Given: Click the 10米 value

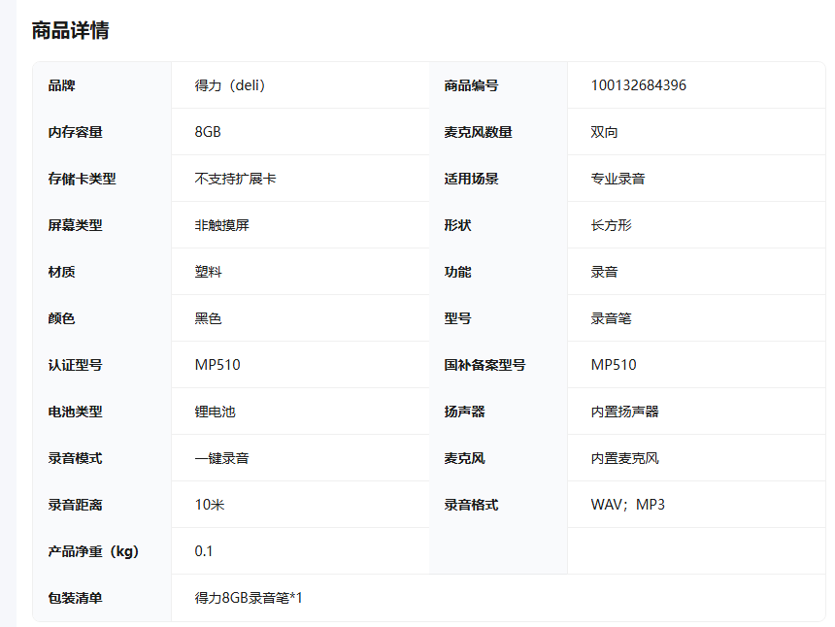Looking at the screenshot, I should 210,505.
